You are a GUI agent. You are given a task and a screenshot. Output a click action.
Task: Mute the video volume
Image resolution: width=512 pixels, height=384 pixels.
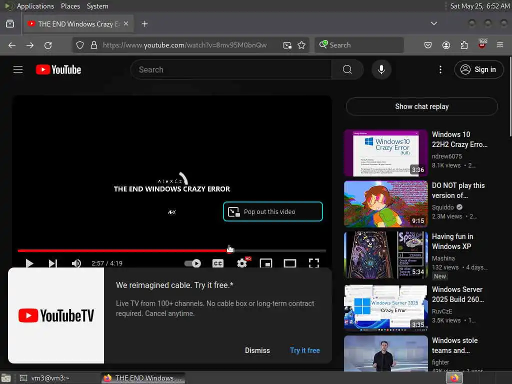coord(76,263)
